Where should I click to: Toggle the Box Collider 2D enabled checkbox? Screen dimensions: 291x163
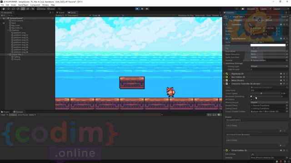pyautogui.click(x=230, y=77)
